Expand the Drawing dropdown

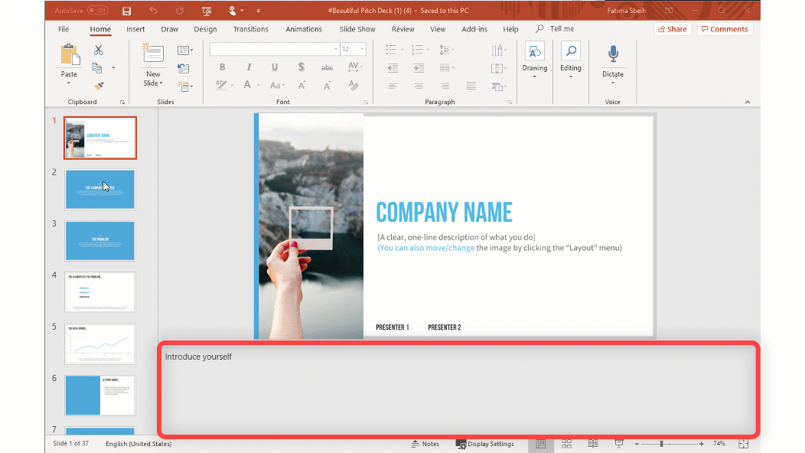[x=535, y=76]
